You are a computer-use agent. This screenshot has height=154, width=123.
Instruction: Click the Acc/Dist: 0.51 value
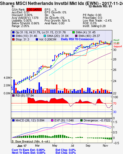coord(20,12)
